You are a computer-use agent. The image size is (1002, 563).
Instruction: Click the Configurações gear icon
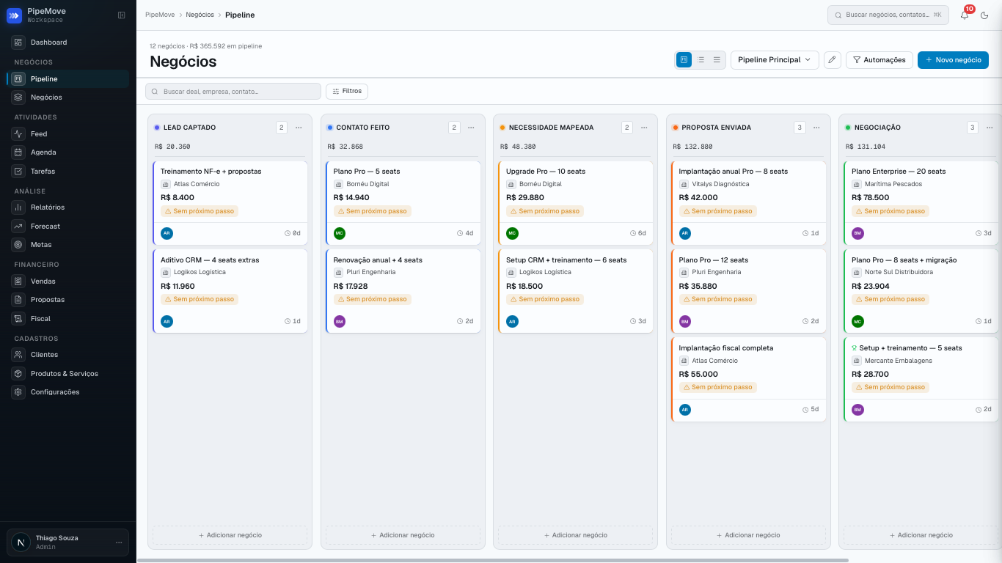point(18,392)
